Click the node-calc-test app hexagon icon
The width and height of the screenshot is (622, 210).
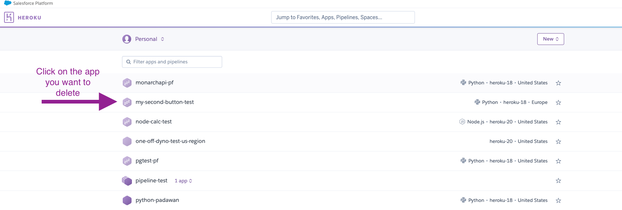click(127, 122)
